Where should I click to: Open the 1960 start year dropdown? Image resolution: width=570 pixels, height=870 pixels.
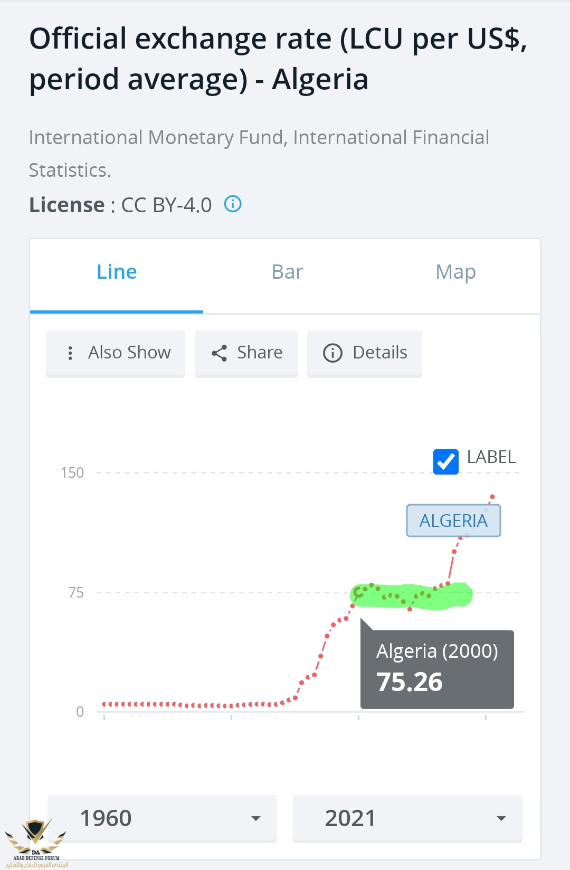click(162, 818)
